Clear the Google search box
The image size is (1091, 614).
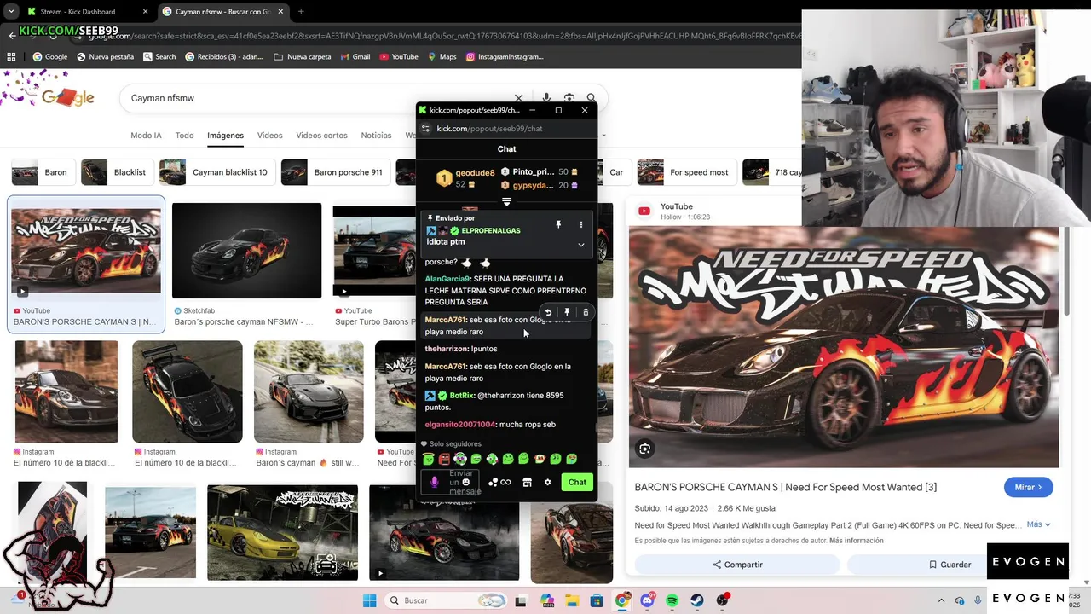click(518, 98)
